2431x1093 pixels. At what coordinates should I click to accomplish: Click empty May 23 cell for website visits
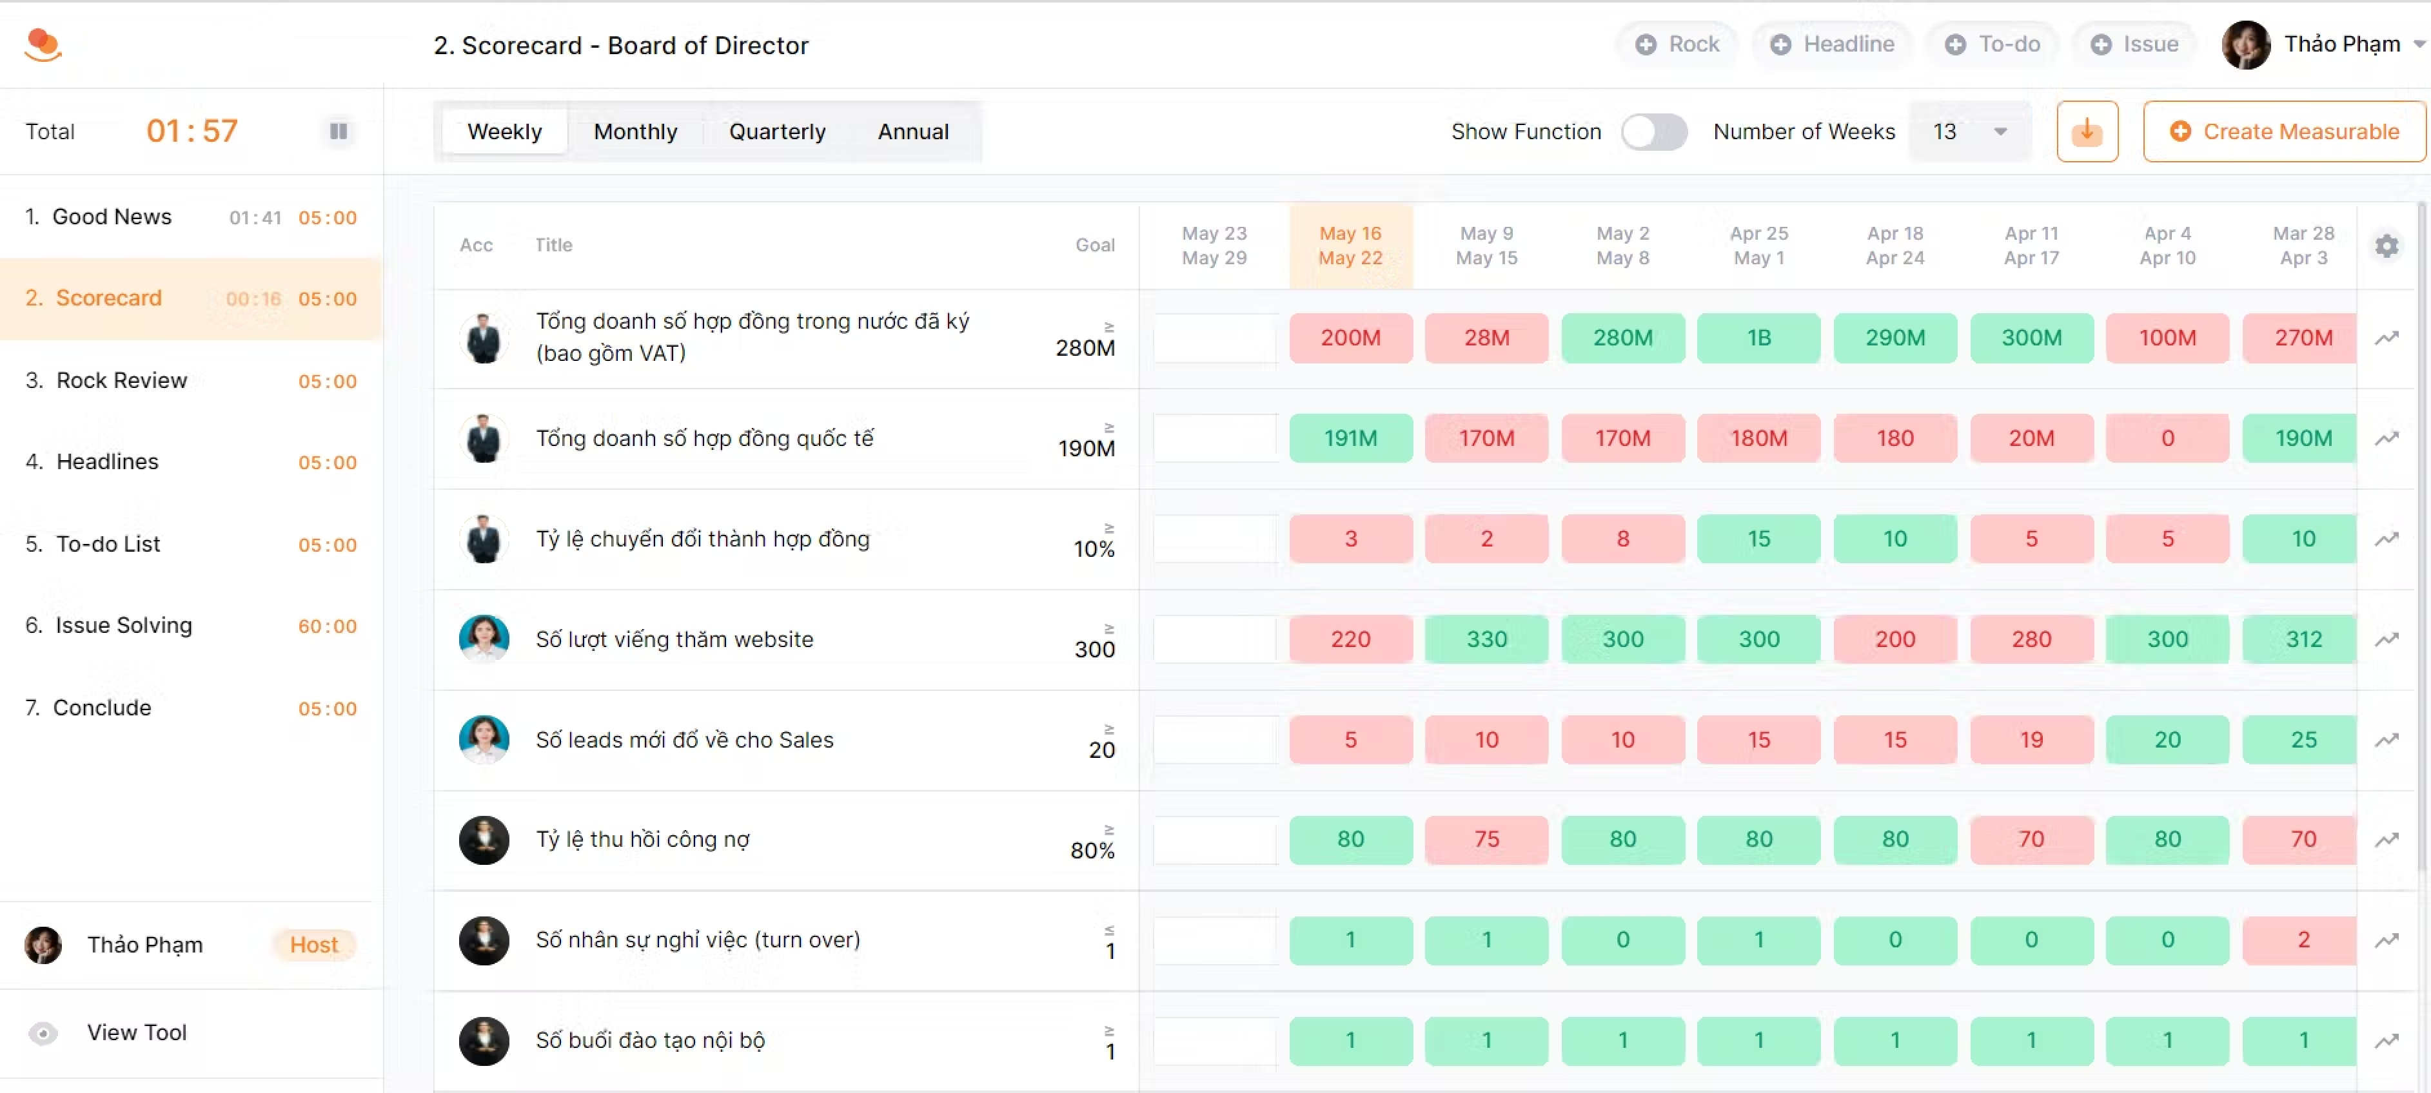(1214, 639)
